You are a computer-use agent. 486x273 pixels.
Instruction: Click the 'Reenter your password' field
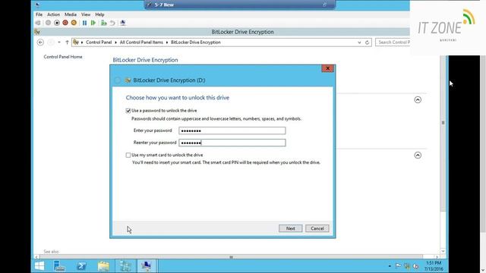(x=232, y=143)
